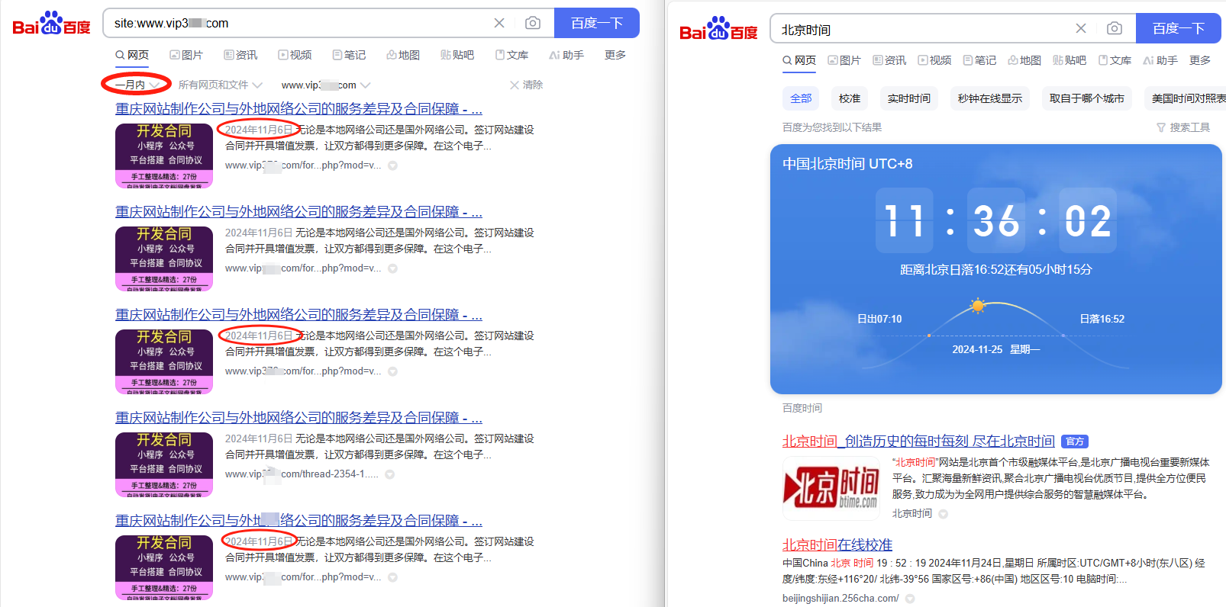
Task: Click the round icon after 256cha.com URL
Action: pyautogui.click(x=910, y=599)
